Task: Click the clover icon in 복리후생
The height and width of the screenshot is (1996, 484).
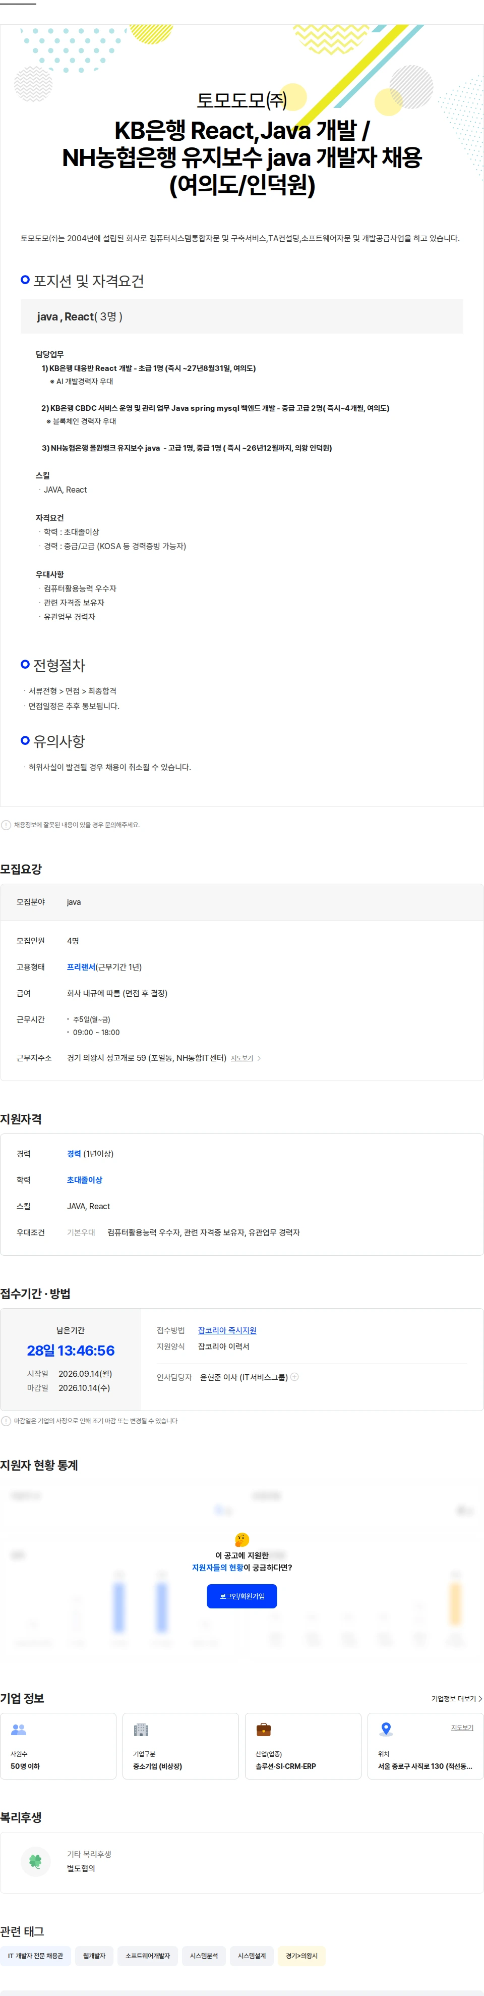Action: [x=35, y=1860]
